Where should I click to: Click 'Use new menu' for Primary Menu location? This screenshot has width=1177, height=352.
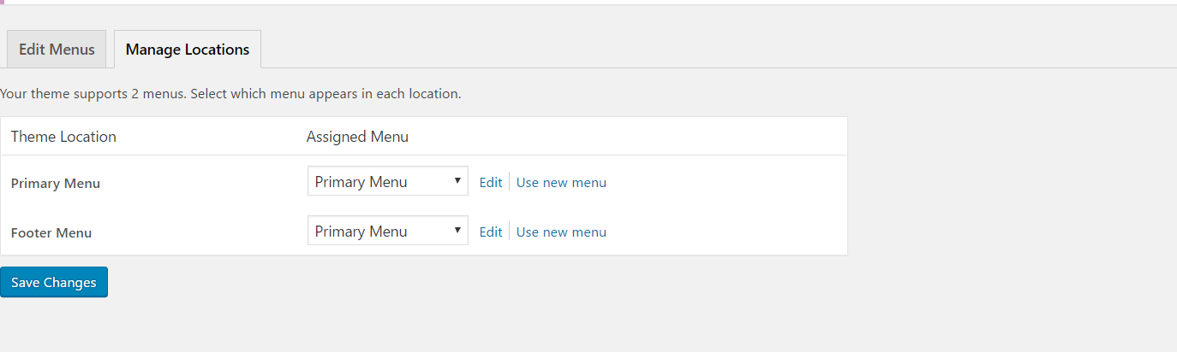tap(561, 182)
